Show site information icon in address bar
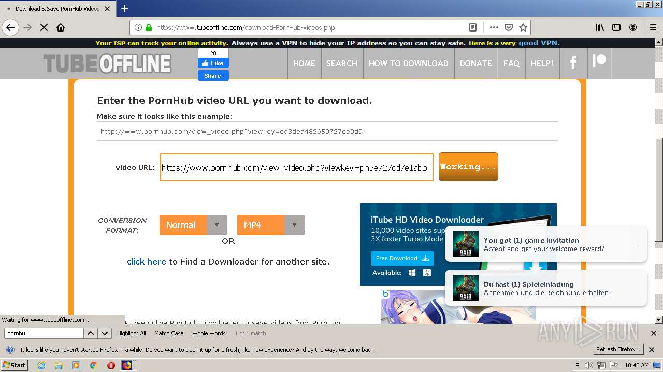 pos(138,27)
